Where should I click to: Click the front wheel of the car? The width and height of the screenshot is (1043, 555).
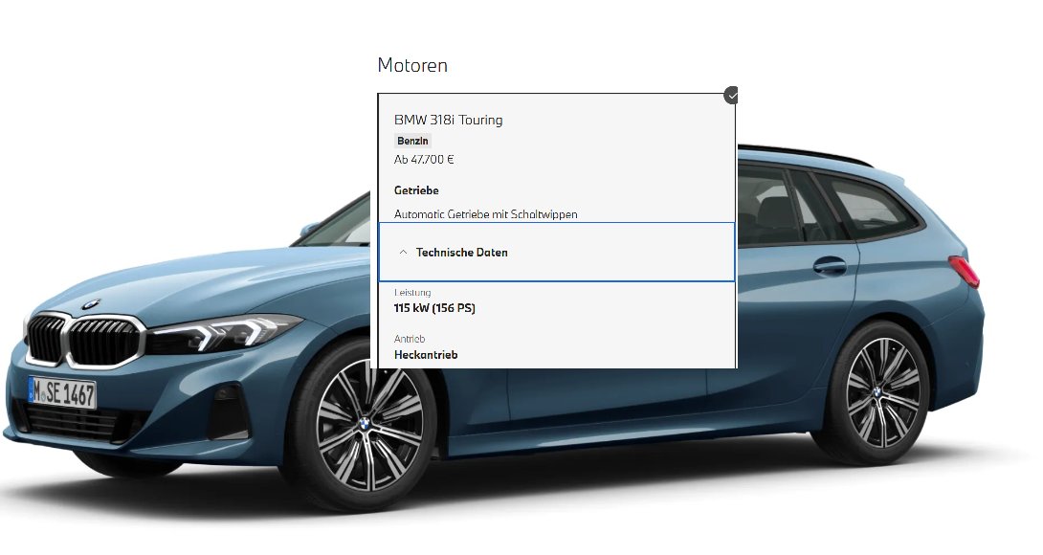pos(364,426)
